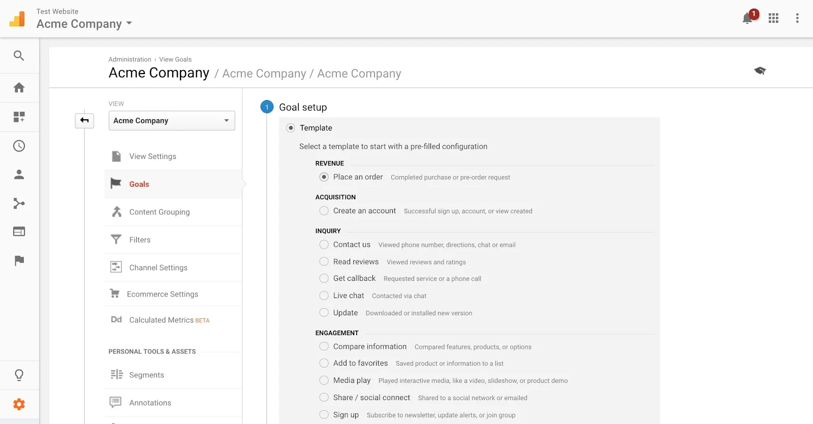Select the Media play template
The height and width of the screenshot is (424, 813).
pyautogui.click(x=324, y=380)
